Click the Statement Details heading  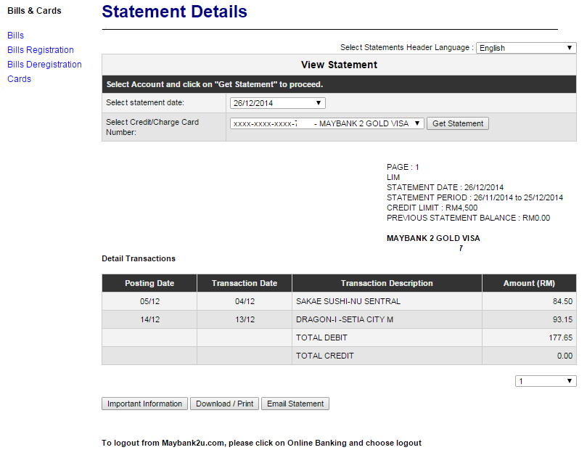pos(174,12)
